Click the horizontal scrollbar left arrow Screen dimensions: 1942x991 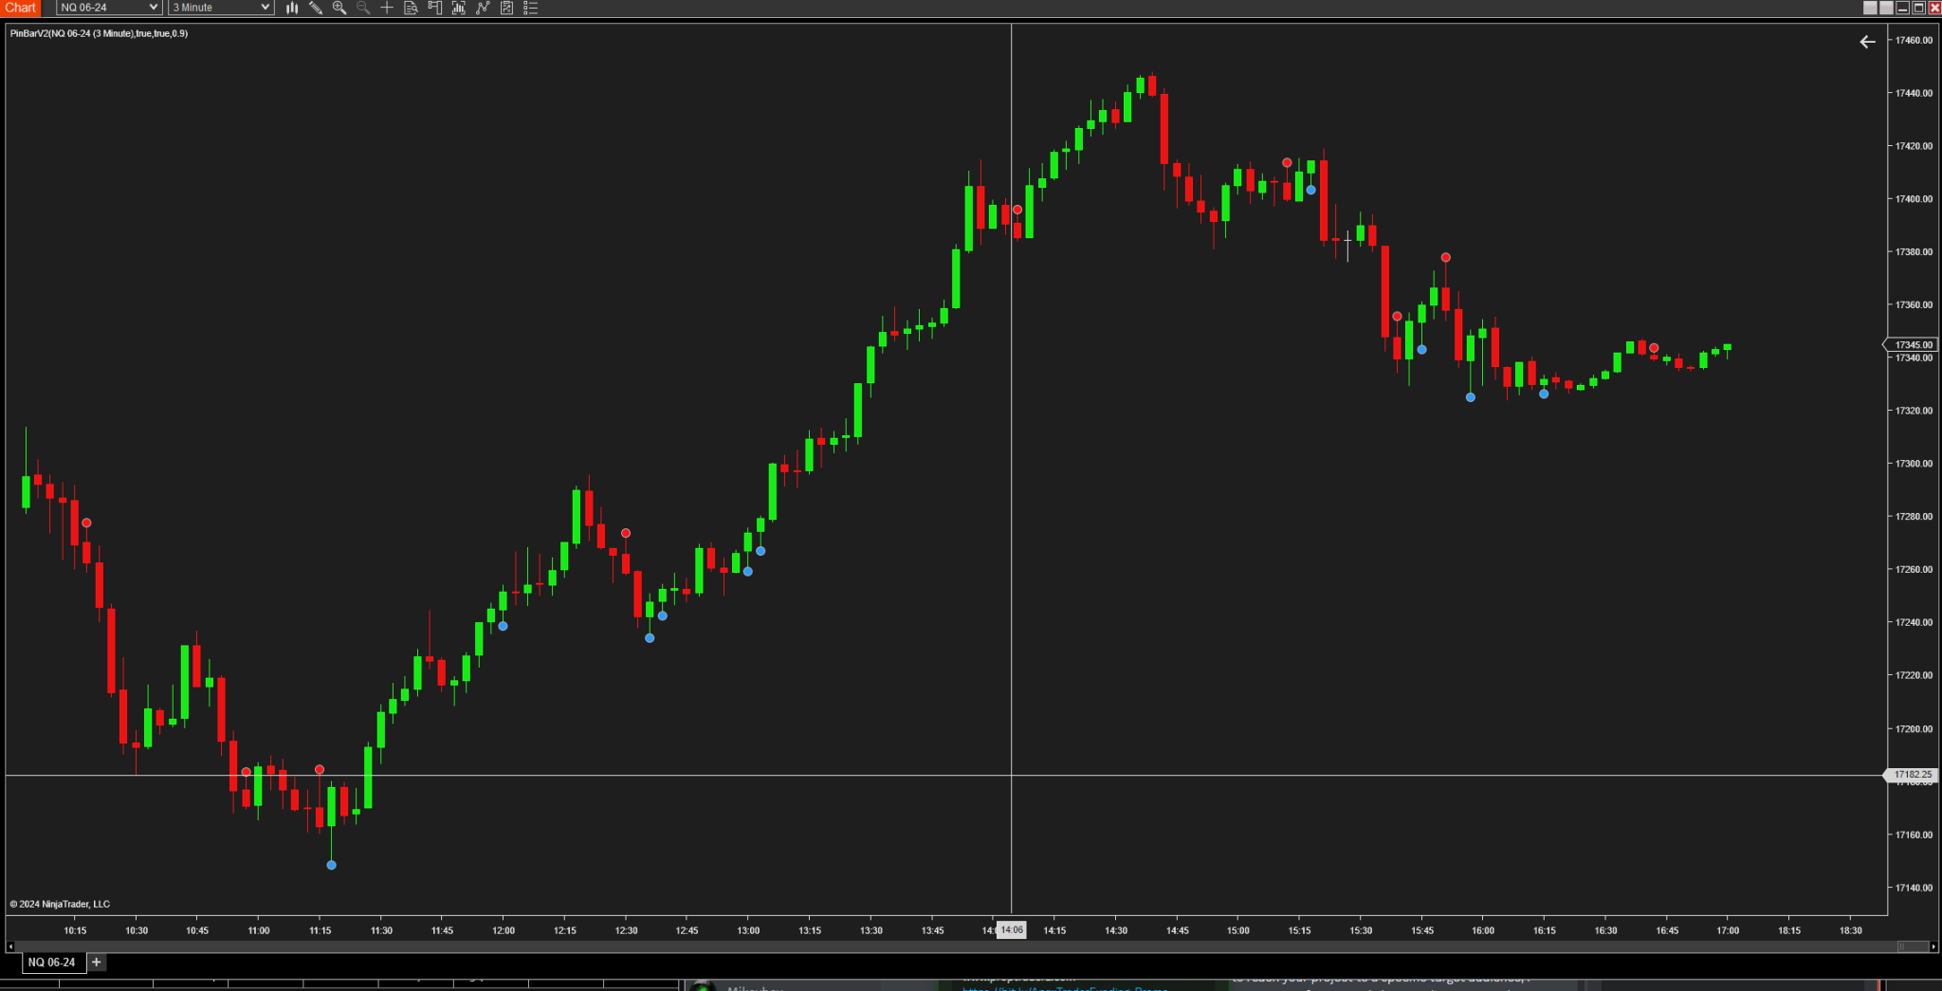[10, 946]
